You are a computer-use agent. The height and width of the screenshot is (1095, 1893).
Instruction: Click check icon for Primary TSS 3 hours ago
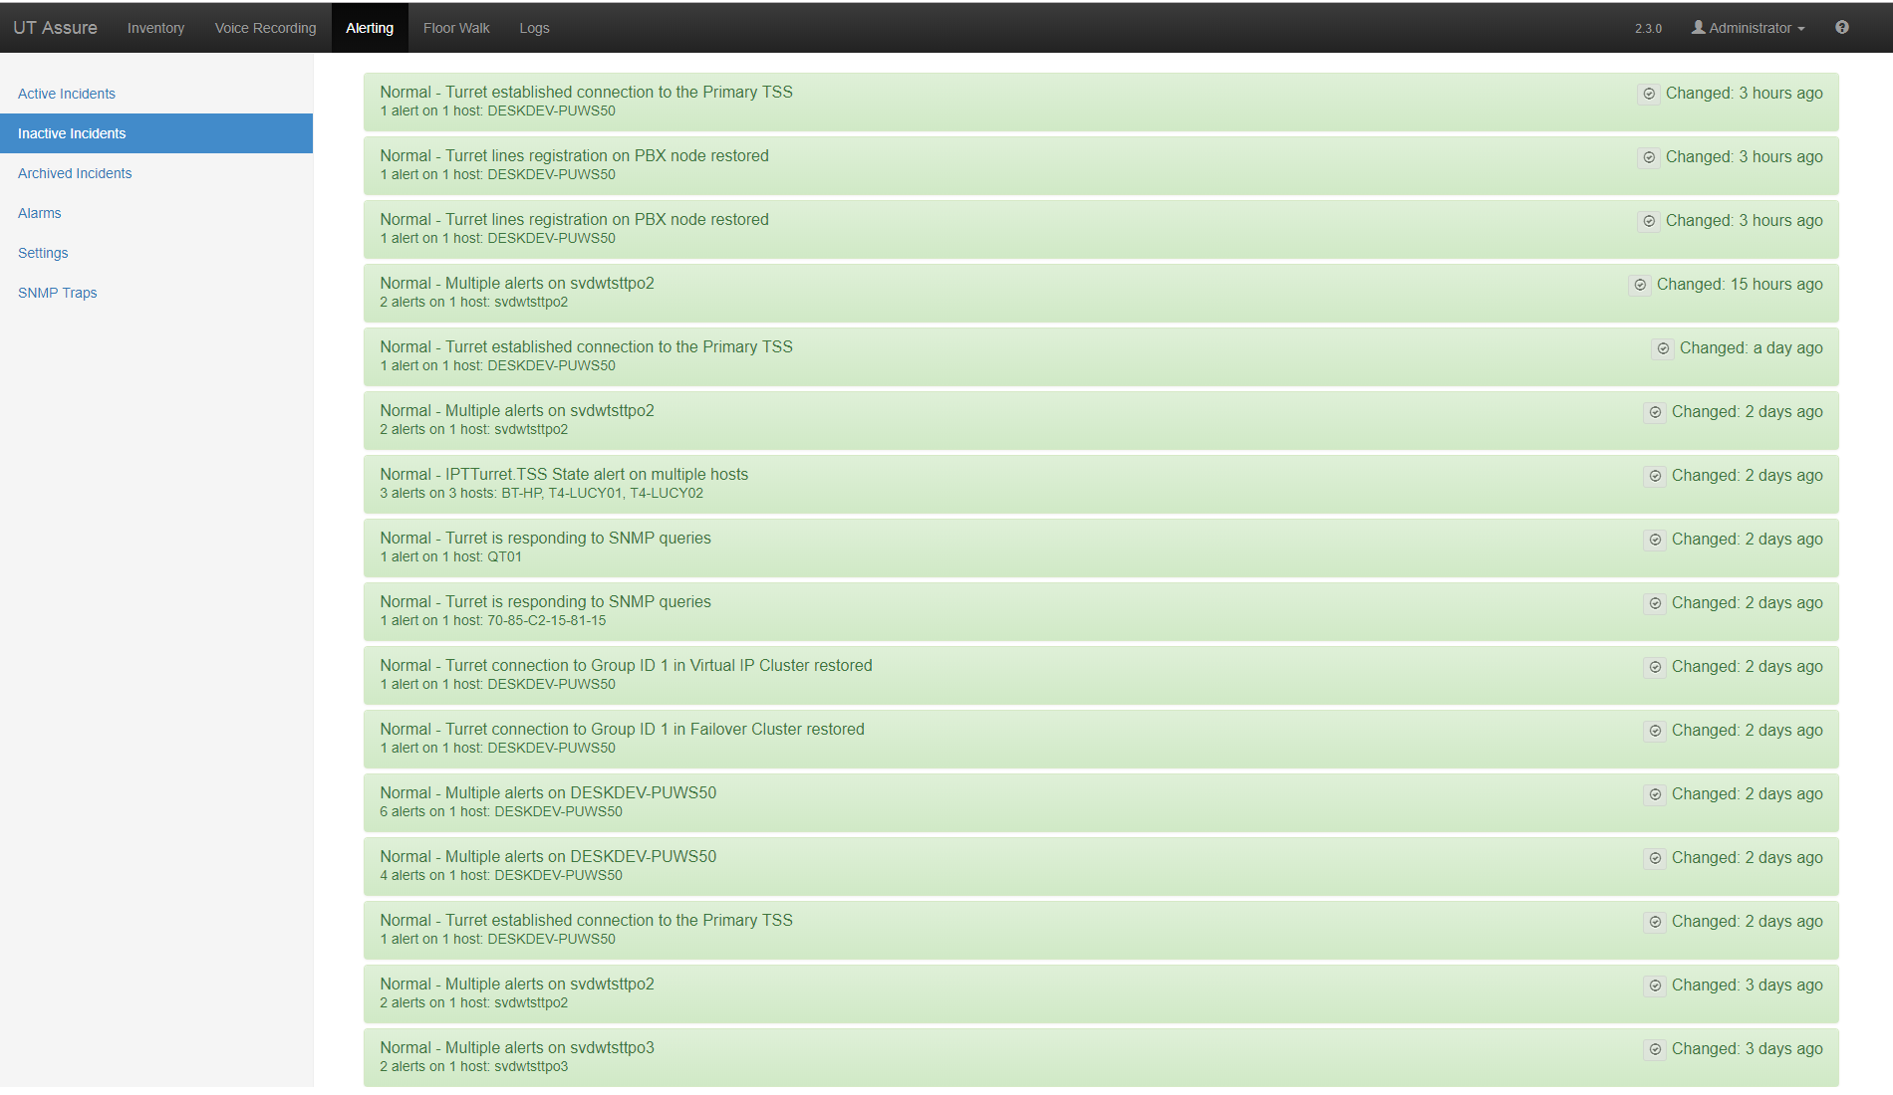click(x=1649, y=94)
